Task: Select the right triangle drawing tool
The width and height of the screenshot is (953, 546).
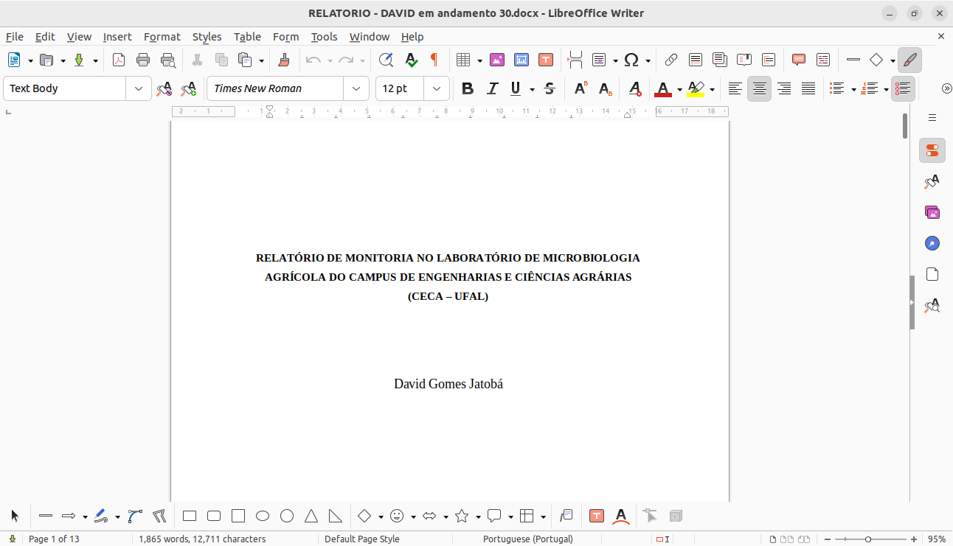Action: point(336,516)
